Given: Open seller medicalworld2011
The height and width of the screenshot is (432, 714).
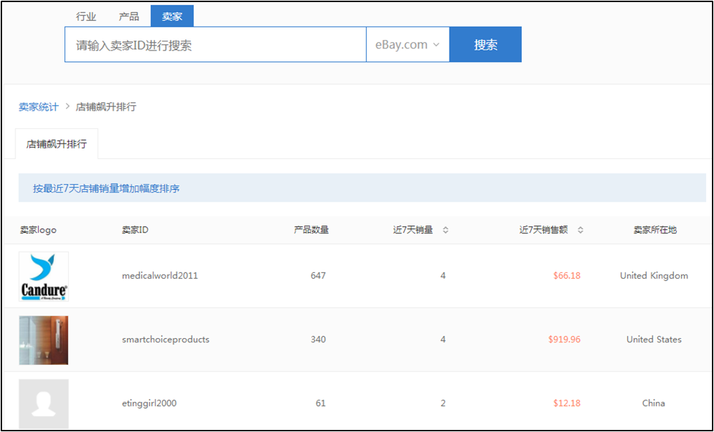Looking at the screenshot, I should [x=160, y=276].
